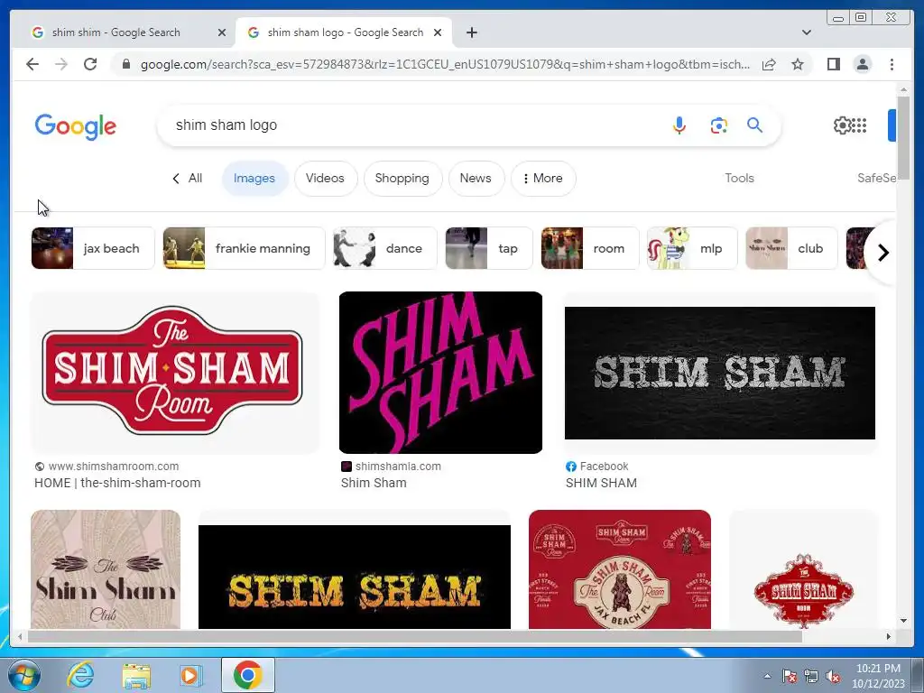Open the Windows Start menu
Viewport: 924px width, 693px height.
point(24,675)
